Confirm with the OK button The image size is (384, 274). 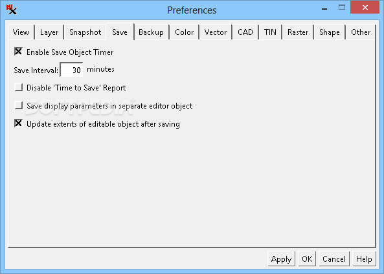coord(307,259)
